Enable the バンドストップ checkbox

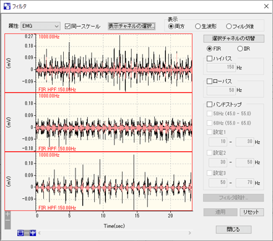[x=209, y=104]
